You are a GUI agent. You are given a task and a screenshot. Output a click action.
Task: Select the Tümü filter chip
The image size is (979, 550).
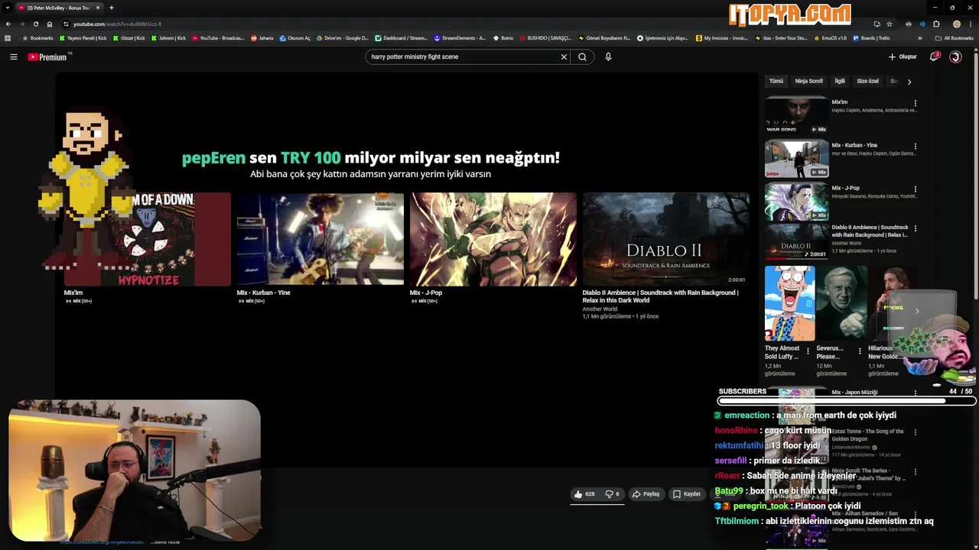pos(776,81)
